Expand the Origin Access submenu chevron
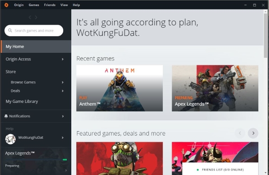This screenshot has width=269, height=175. pyautogui.click(x=63, y=59)
